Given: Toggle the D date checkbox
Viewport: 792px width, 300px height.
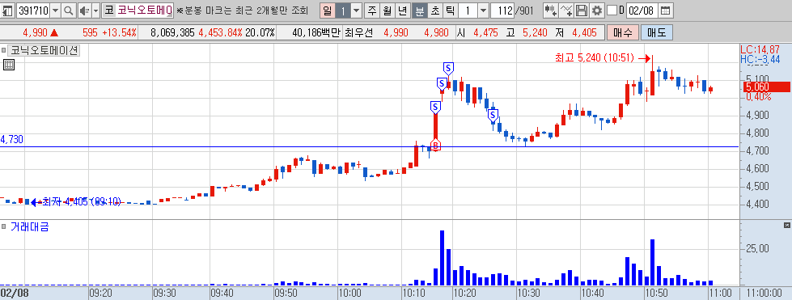Looking at the screenshot, I should point(612,10).
